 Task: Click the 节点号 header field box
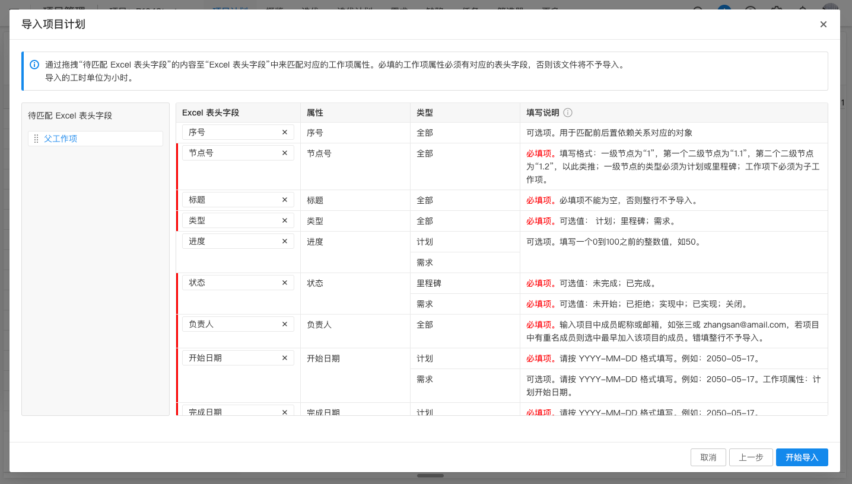point(238,153)
